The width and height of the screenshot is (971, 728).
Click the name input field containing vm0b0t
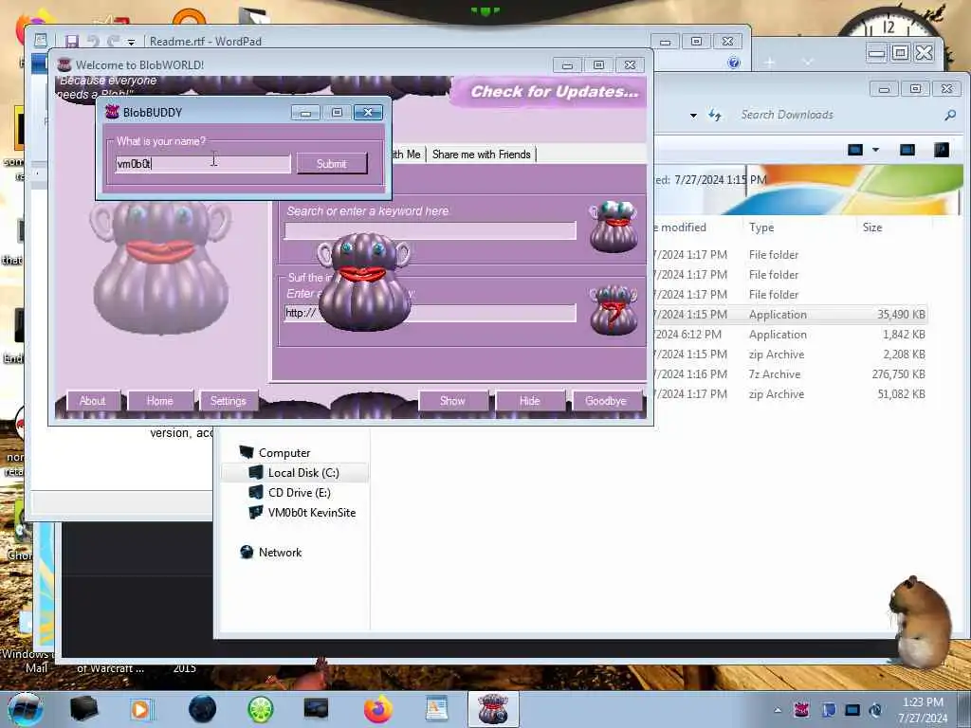203,163
